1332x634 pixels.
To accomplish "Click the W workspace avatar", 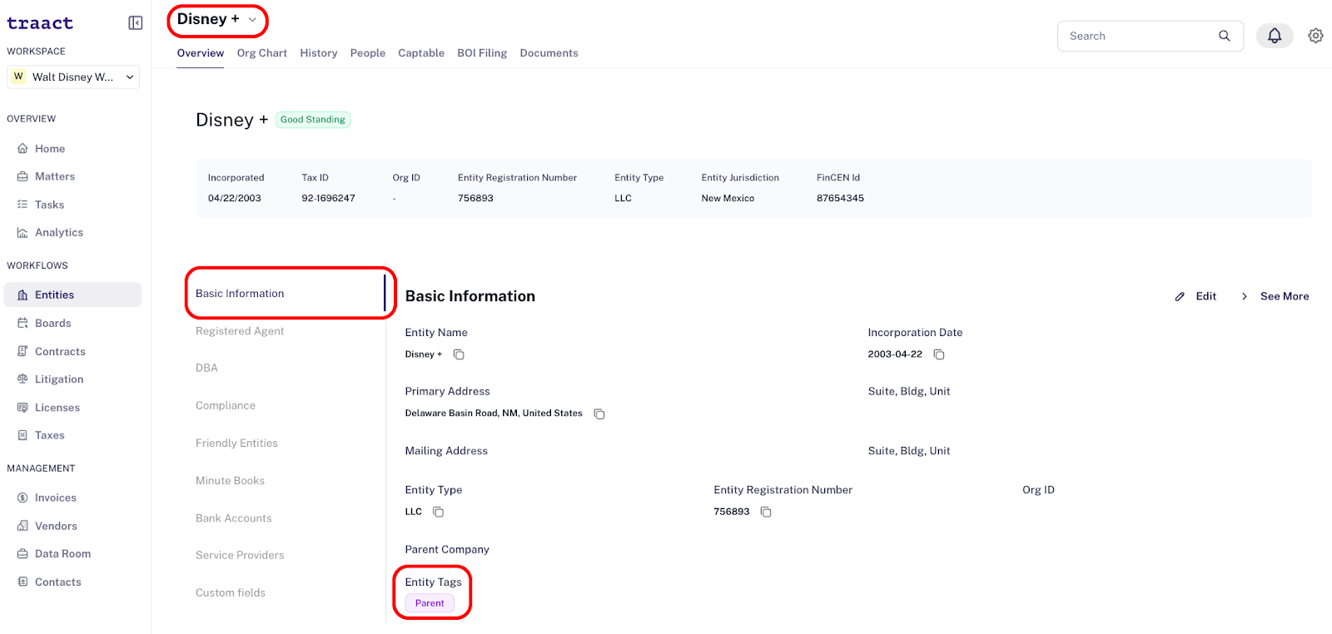I will click(19, 77).
